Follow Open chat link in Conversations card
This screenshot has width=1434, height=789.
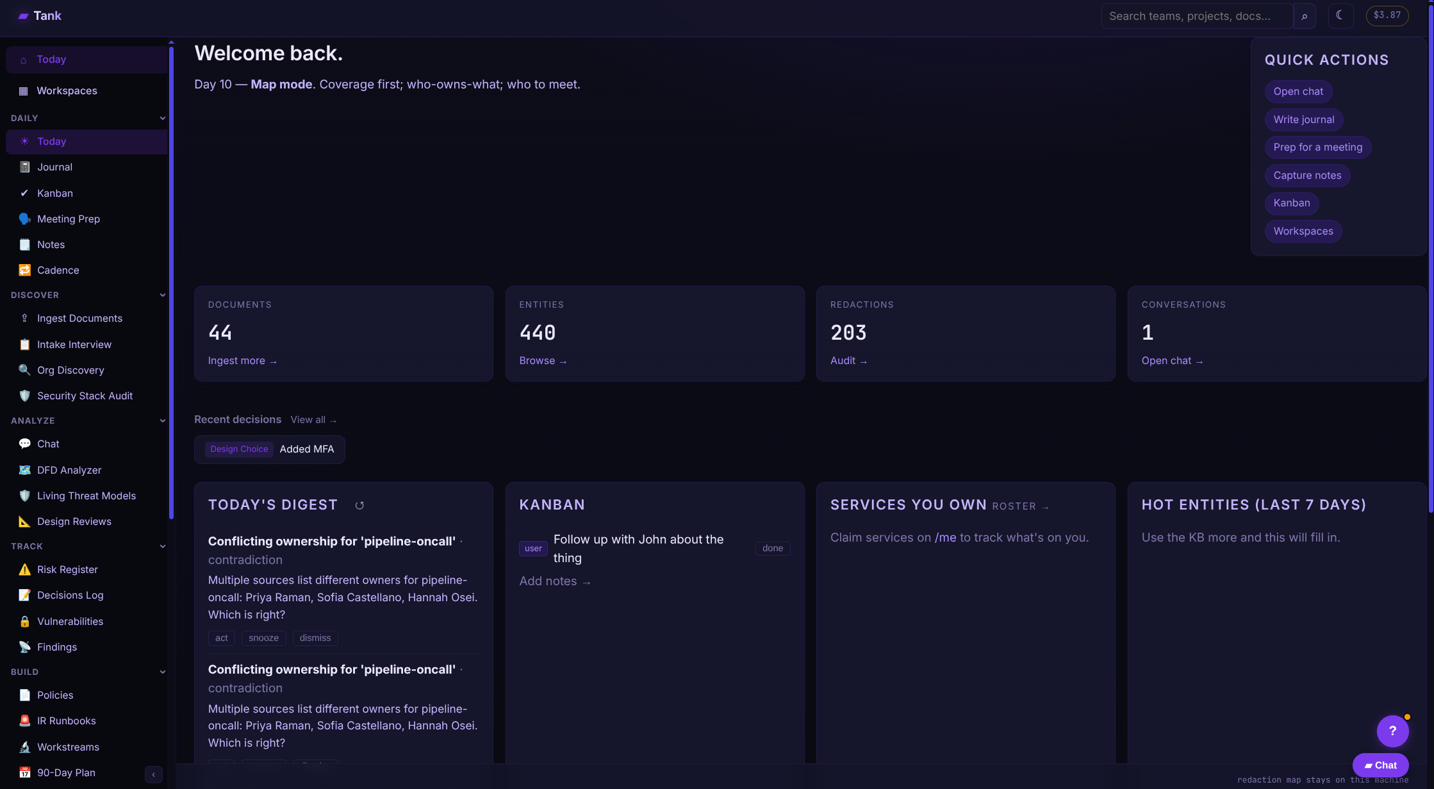pyautogui.click(x=1172, y=361)
